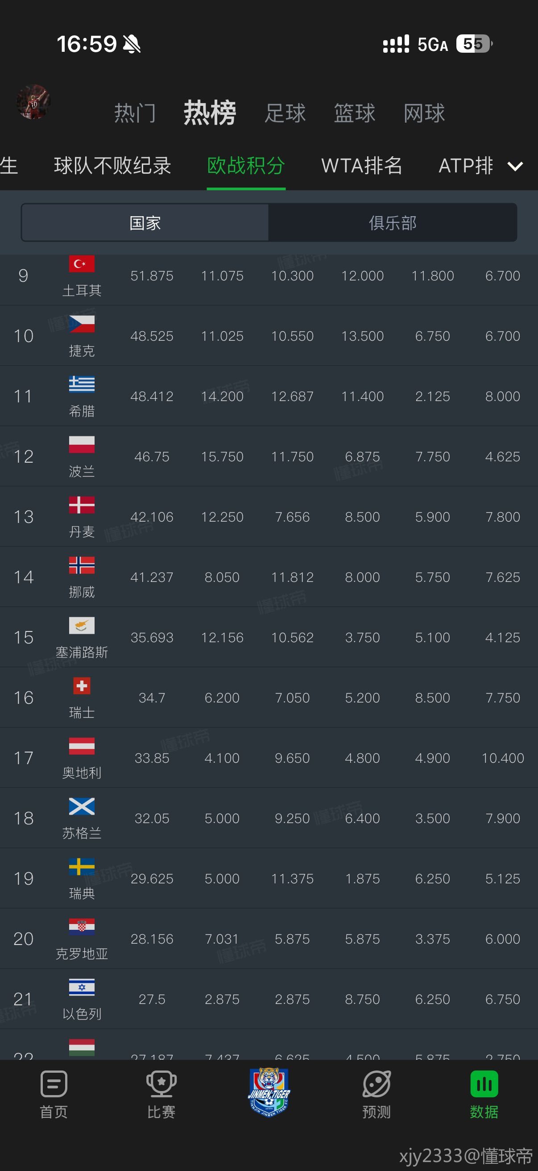Open the 比赛 matches trophy icon

coord(161,1084)
